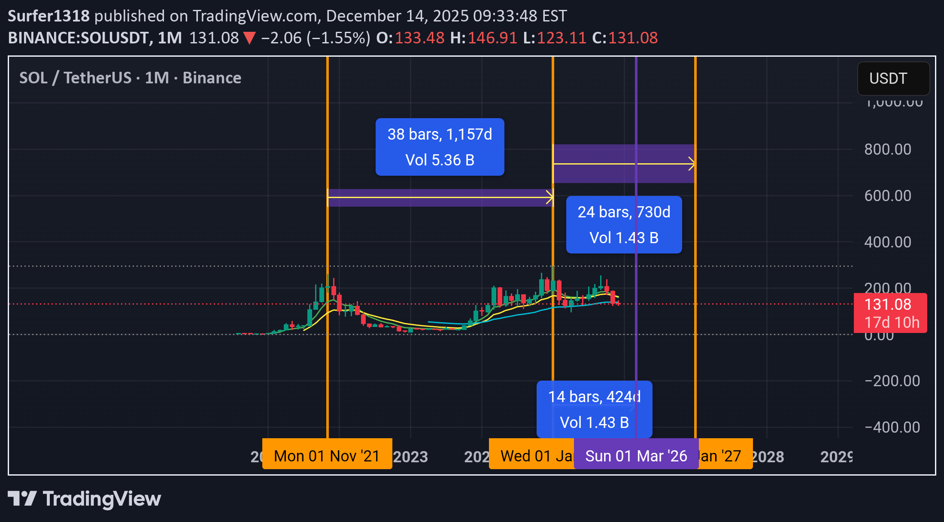Open the USDT currency selector

[x=893, y=79]
